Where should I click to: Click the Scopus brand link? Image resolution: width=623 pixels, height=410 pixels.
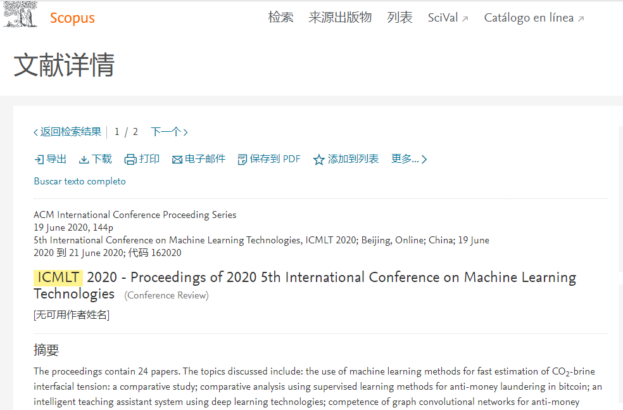pyautogui.click(x=72, y=18)
